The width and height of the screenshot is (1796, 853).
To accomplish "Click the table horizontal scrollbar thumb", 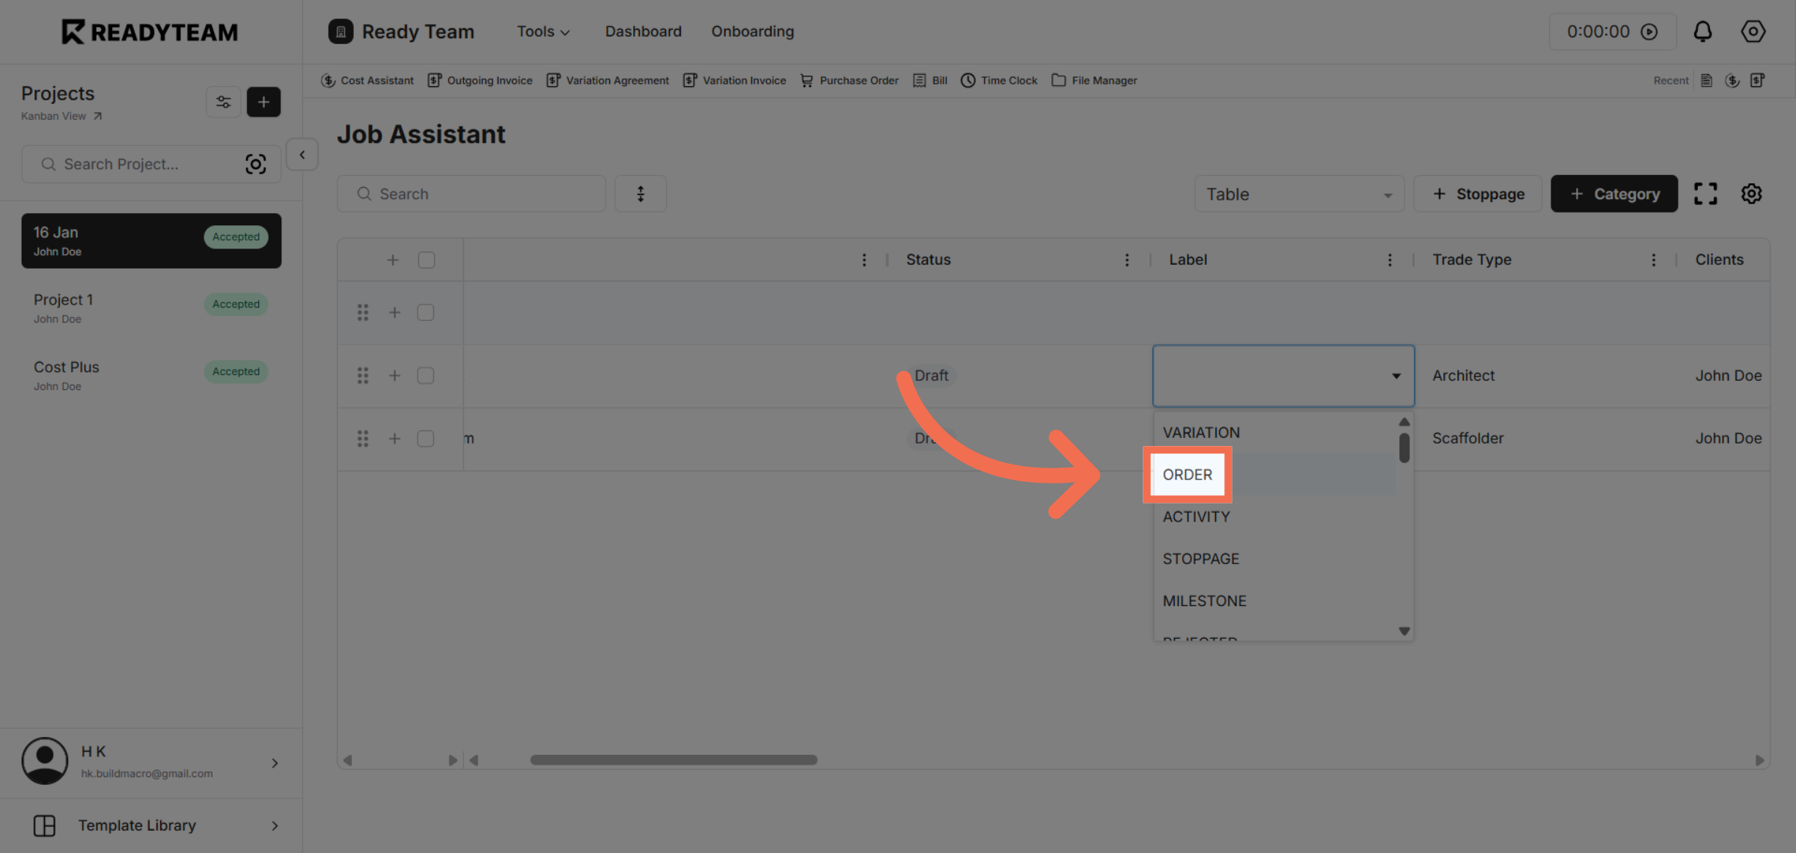I will (x=673, y=759).
